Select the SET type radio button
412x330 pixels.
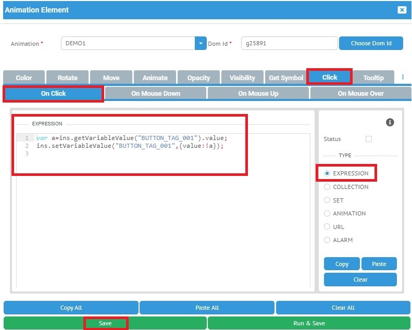(327, 200)
